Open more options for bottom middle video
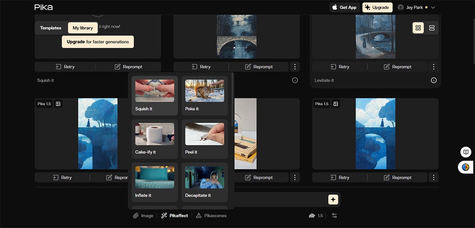The width and height of the screenshot is (475, 228). 295,177
